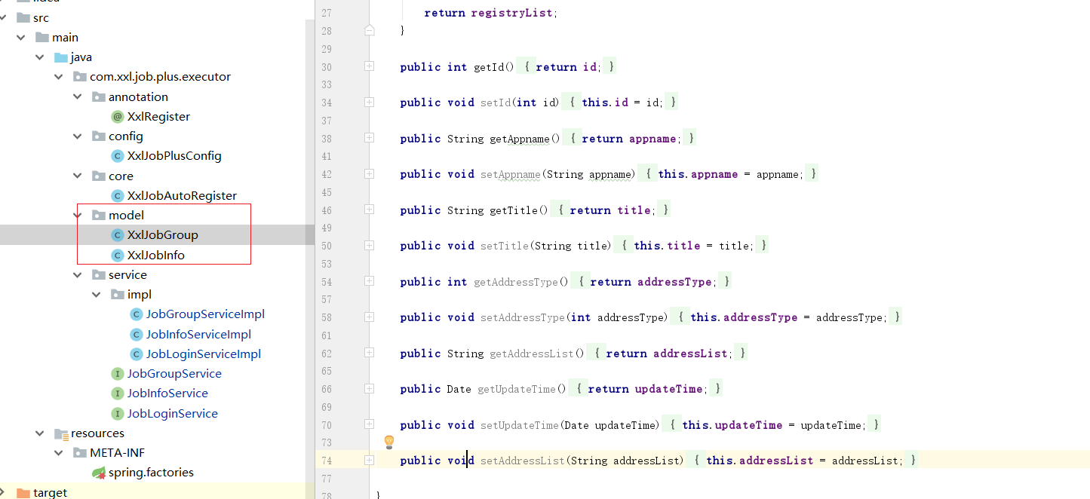Open the JobLoginServiceImpl class

(203, 354)
